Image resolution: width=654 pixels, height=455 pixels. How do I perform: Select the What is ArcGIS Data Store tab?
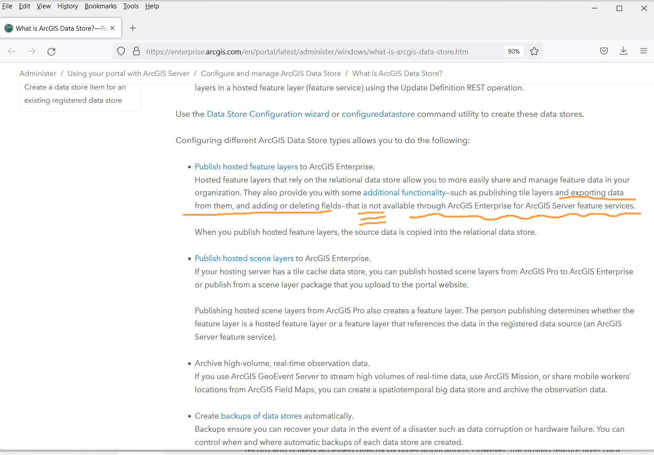(61, 28)
